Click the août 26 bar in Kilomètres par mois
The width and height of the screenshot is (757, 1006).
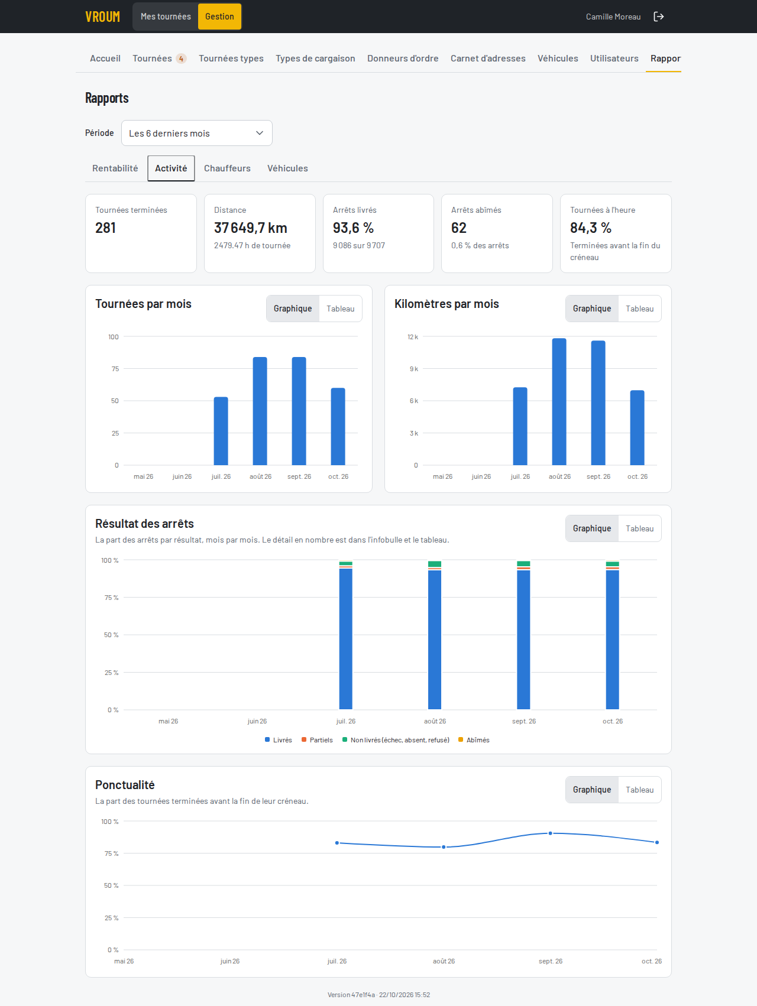tap(559, 402)
